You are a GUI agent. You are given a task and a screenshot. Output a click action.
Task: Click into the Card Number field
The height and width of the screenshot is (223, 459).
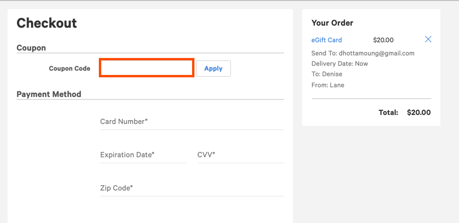[192, 122]
